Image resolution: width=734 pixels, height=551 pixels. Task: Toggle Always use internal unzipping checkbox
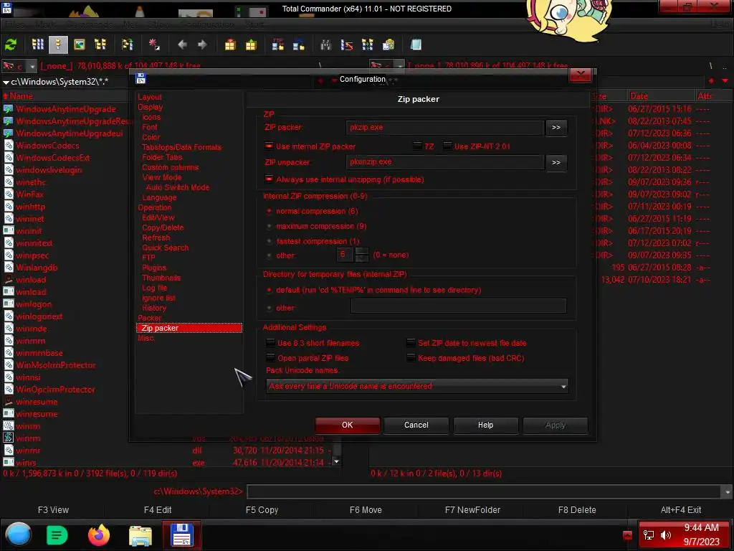tap(270, 179)
